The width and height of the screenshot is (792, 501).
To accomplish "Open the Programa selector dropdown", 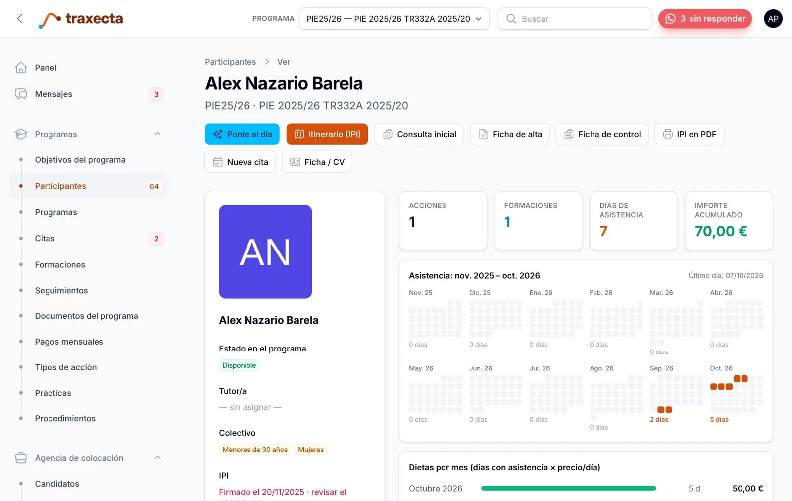I will coord(394,19).
